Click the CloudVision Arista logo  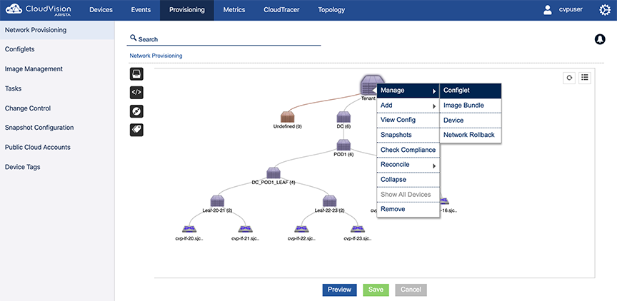point(39,10)
